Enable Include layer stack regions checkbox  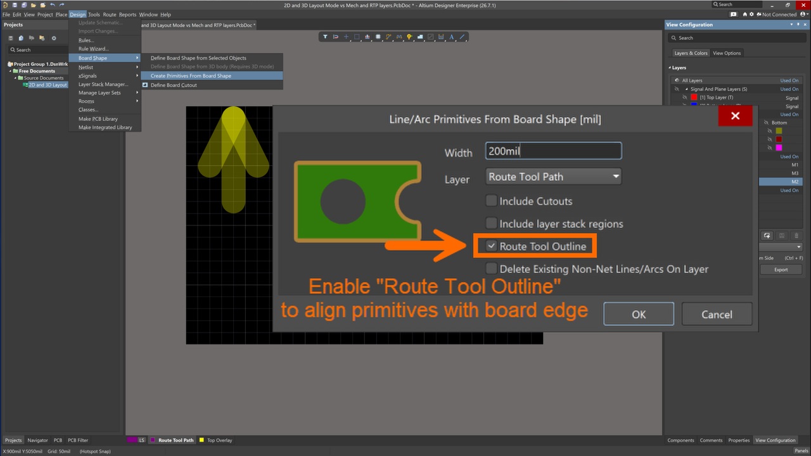(491, 224)
